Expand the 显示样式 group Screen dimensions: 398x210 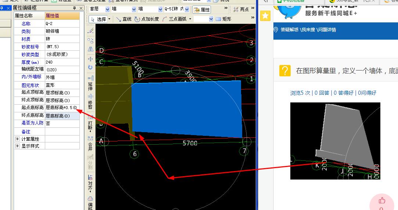pyautogui.click(x=18, y=146)
